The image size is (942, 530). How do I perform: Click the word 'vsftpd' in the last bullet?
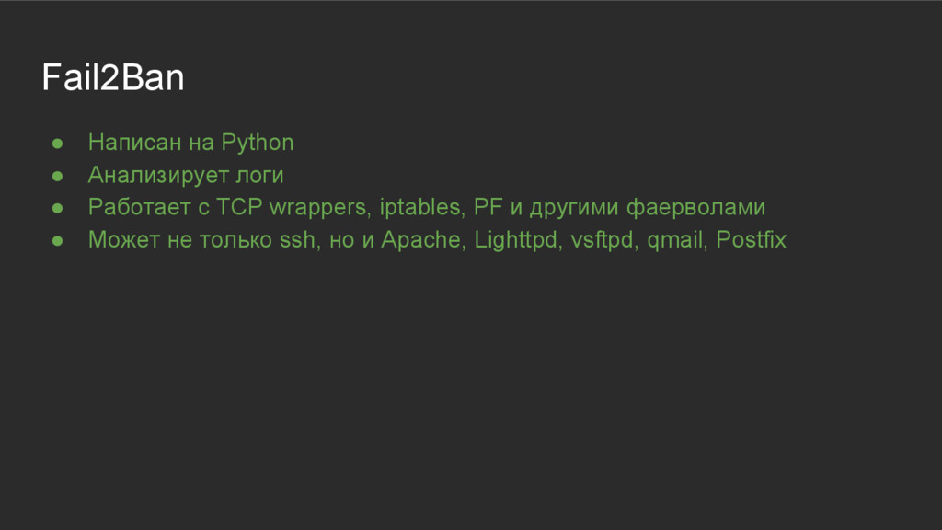pos(603,240)
